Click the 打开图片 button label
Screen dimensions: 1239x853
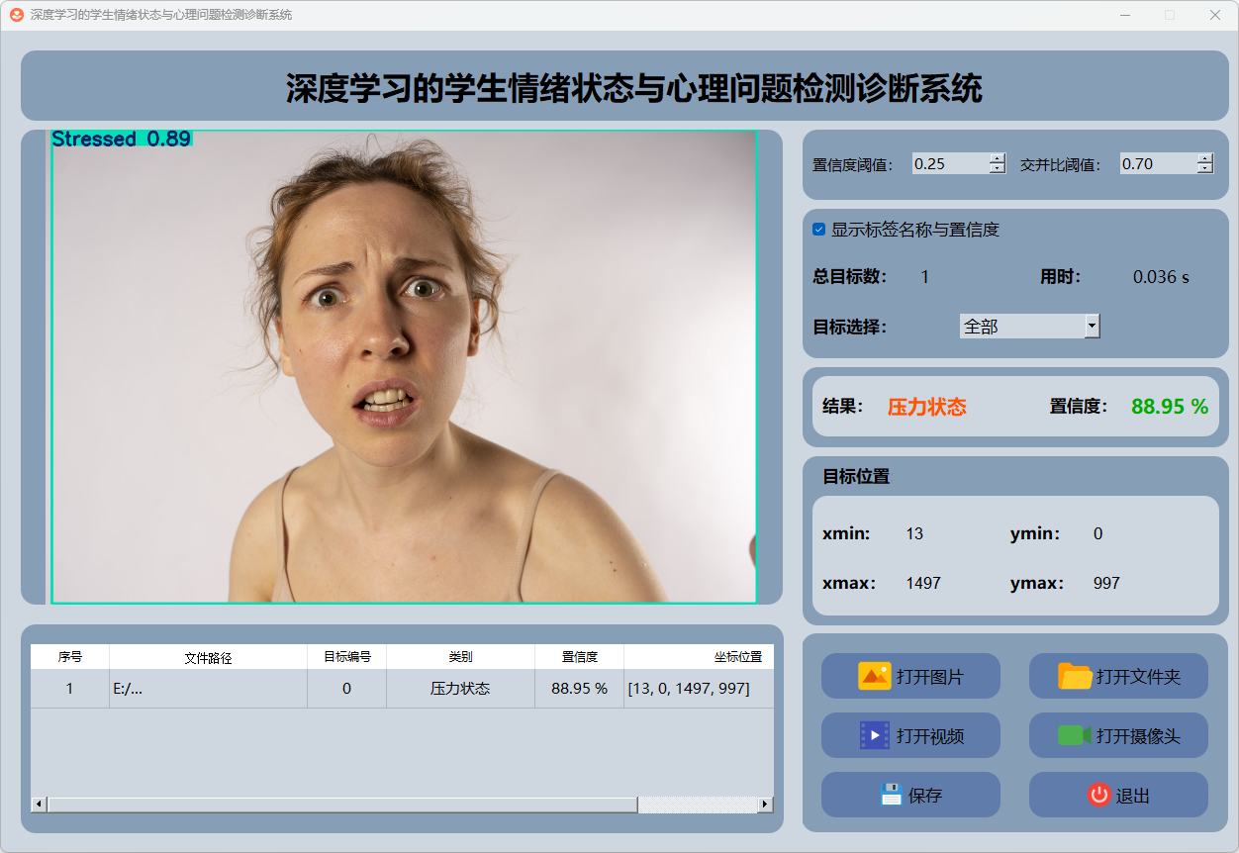click(930, 678)
